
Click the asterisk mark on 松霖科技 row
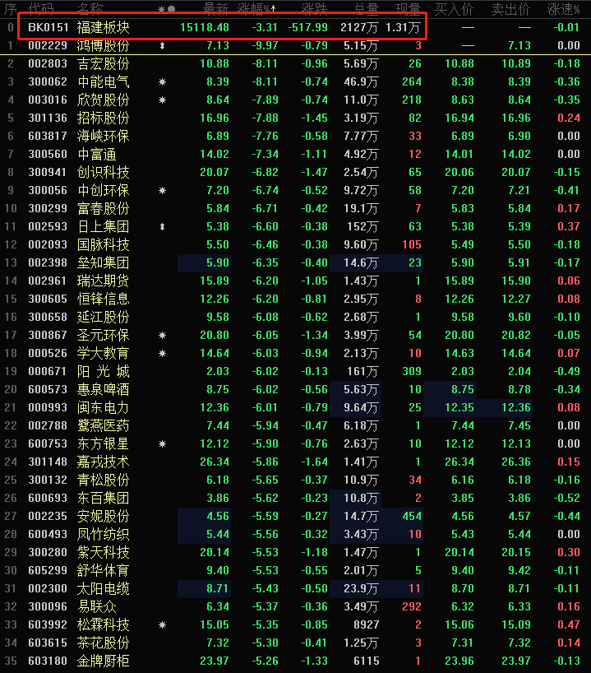tap(162, 625)
